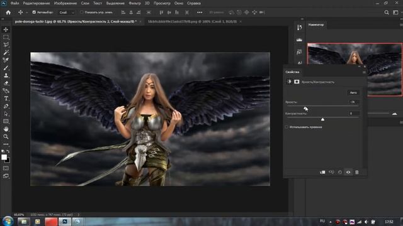Viewport: 403px width, 226px height.
Task: Swap foreground and background colors
Action: pyautogui.click(x=8, y=151)
